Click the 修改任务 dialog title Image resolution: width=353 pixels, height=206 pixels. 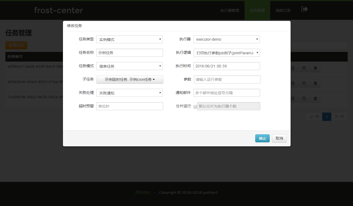coord(74,26)
